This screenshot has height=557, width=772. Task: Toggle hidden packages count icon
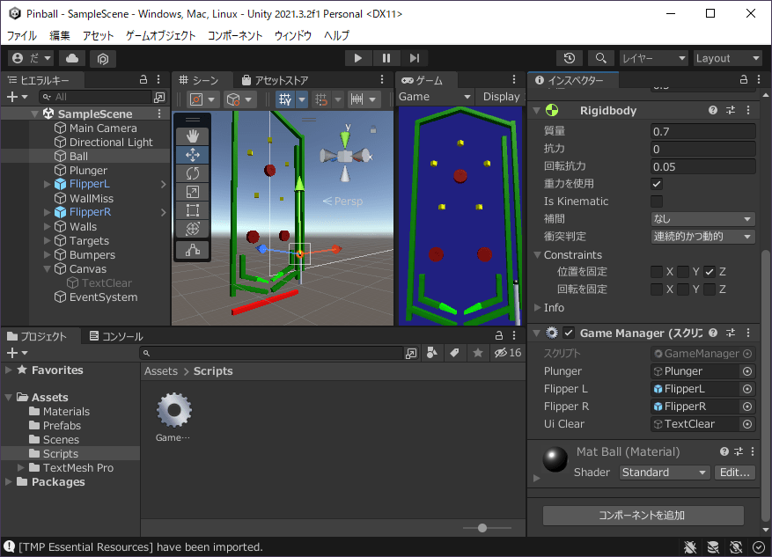508,353
